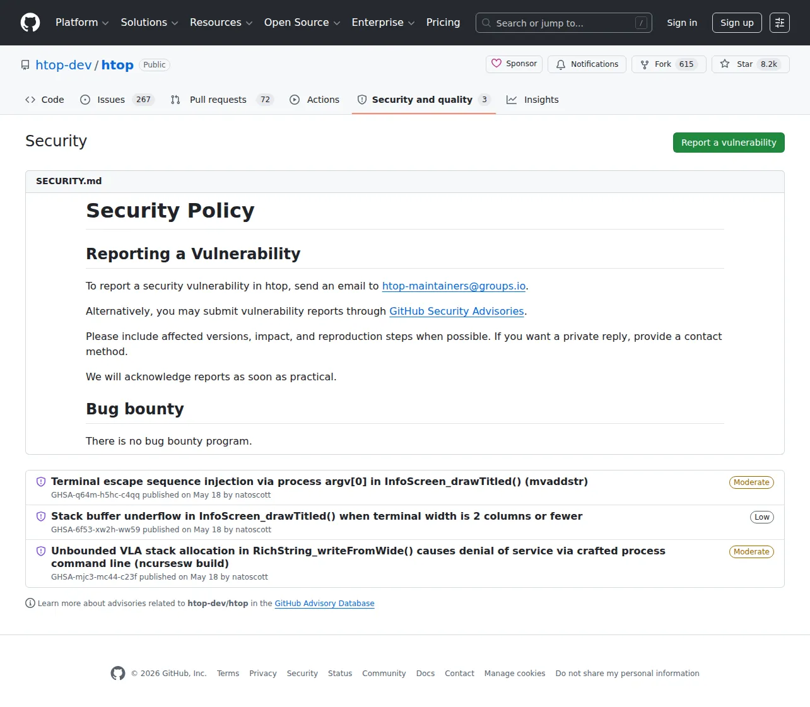Click Moderate label on Unbounded VLA advisory
The width and height of the screenshot is (810, 707).
[751, 552]
